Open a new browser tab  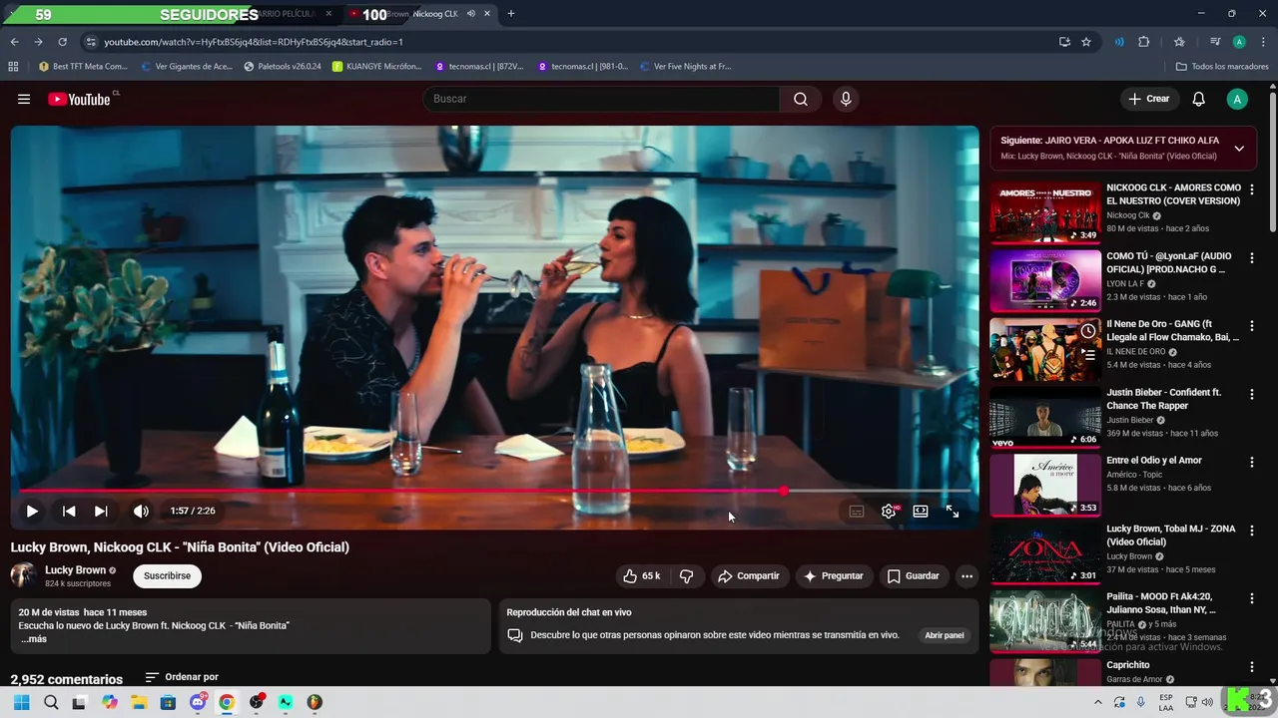pyautogui.click(x=511, y=14)
